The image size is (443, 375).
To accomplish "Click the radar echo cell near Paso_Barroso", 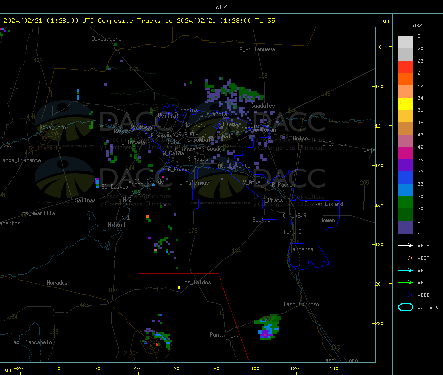I will point(268,327).
